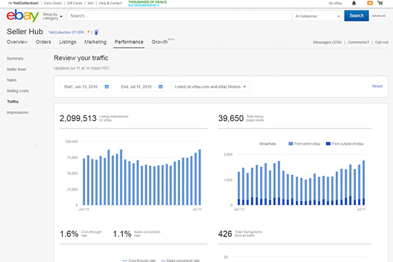The width and height of the screenshot is (393, 262).
Task: Click the seller badge icon next to YetiCollection
Action: point(96,32)
